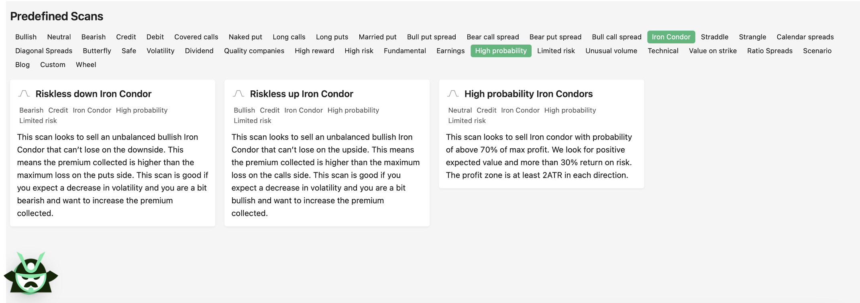
Task: Select the Calendar spreads filter
Action: [x=805, y=37]
